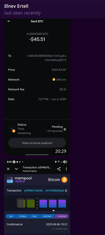The height and width of the screenshot is (235, 105).
Task: Tap the pending status upload icon
Action: point(12,129)
